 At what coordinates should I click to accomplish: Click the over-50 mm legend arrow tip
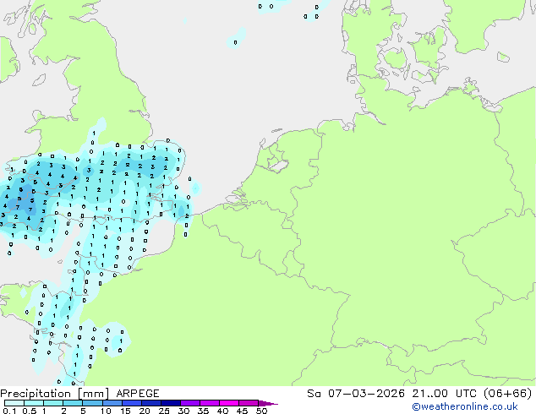coord(268,403)
